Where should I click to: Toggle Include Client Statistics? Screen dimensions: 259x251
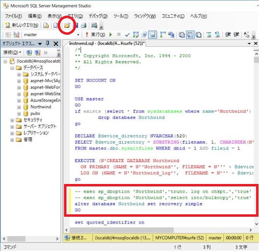pos(171,35)
